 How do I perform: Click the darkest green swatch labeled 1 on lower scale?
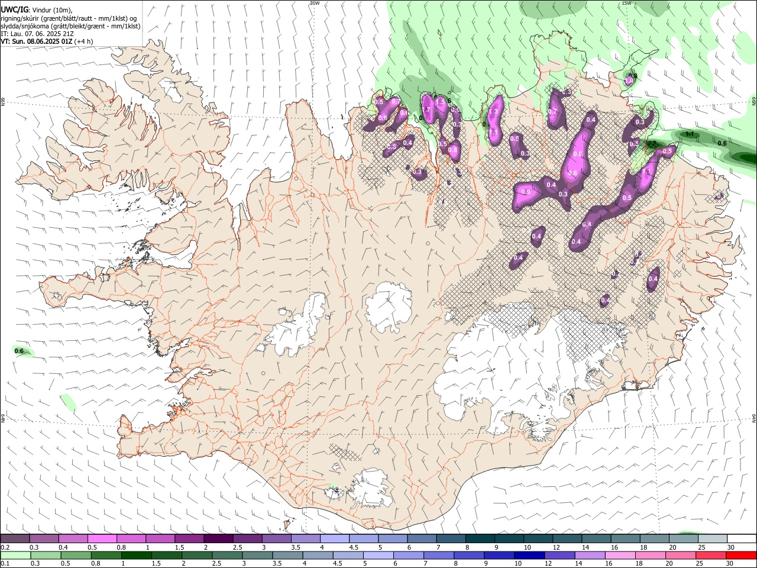point(136,555)
